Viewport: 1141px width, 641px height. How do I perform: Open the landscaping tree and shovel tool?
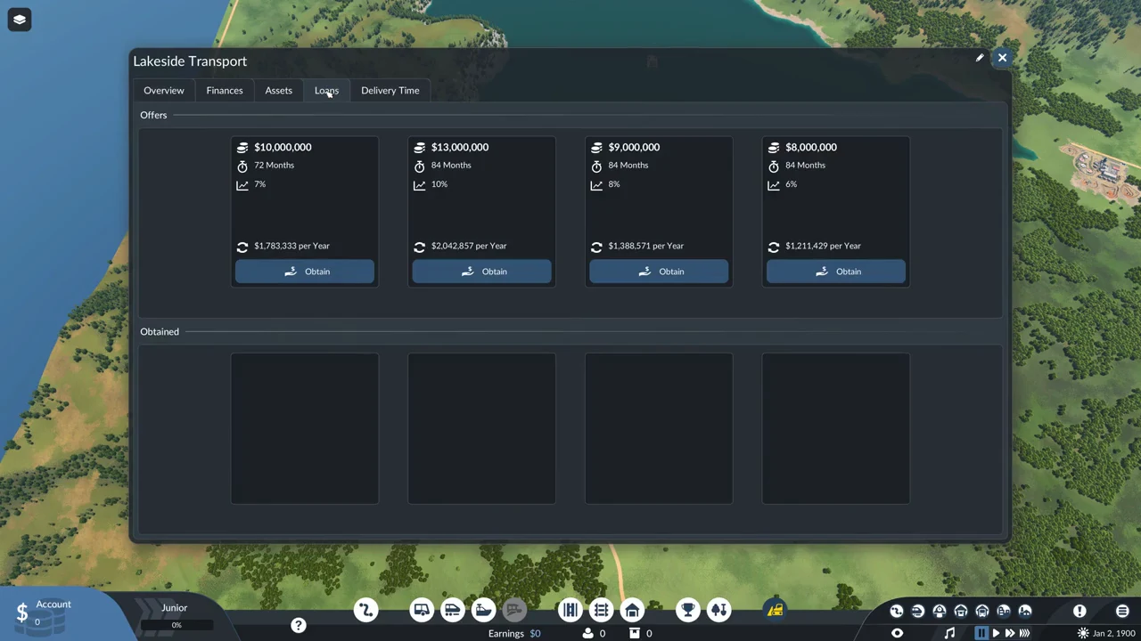[718, 610]
